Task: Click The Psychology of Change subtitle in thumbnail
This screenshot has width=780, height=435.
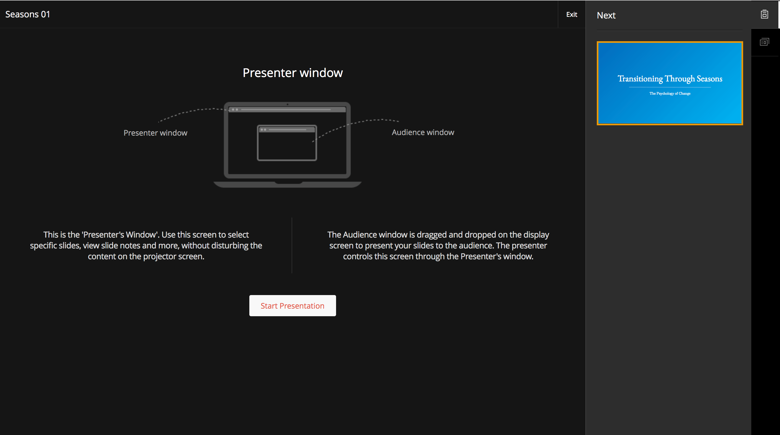Action: click(670, 93)
